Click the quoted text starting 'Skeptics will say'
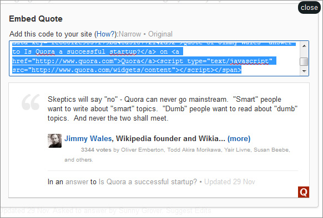The image size is (323, 218). click(173, 108)
